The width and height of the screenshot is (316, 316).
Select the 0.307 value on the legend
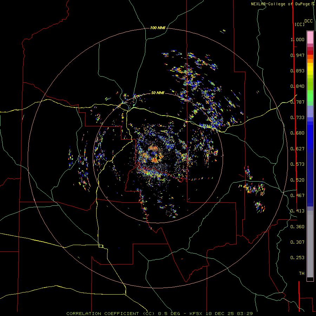297,242
